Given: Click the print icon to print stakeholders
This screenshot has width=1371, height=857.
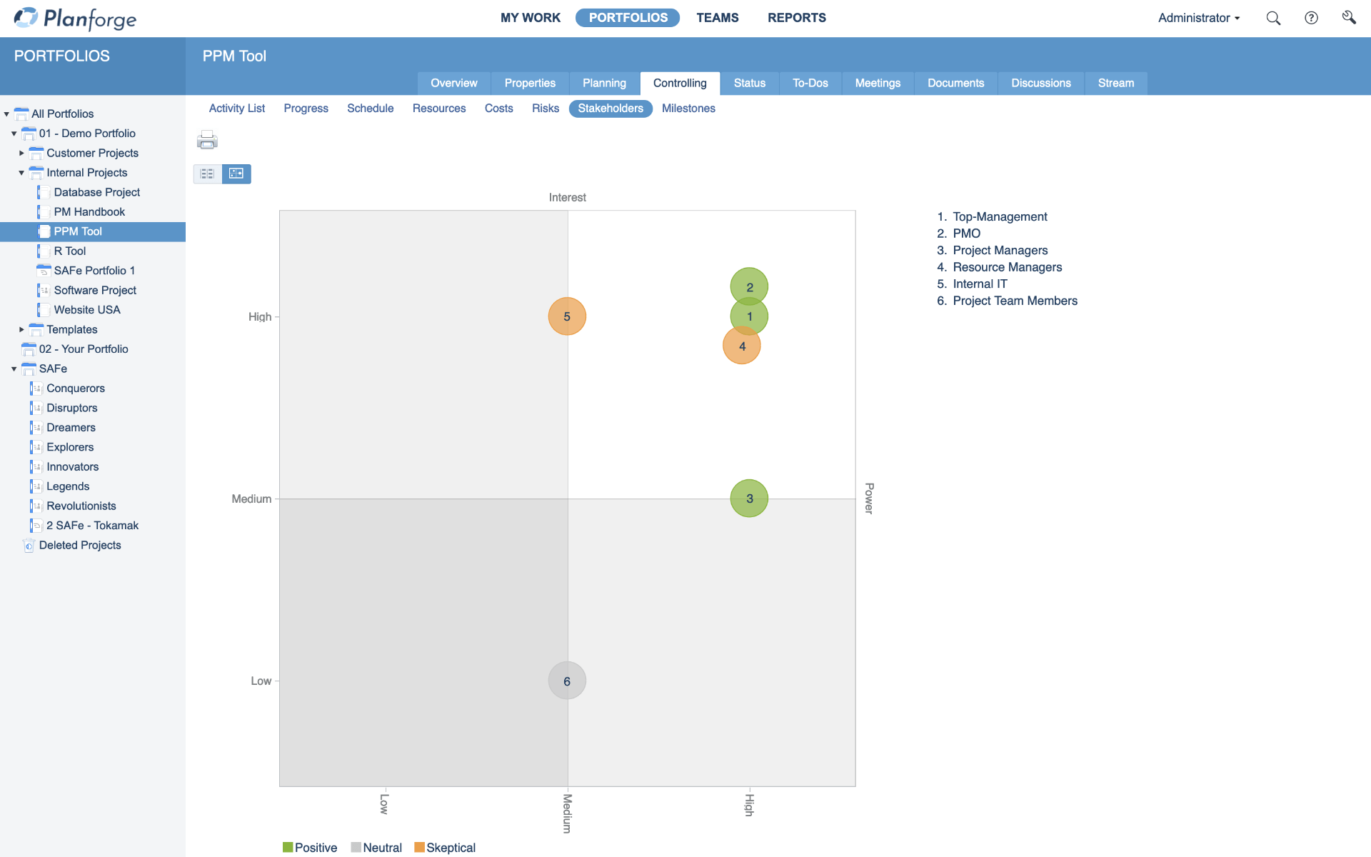Looking at the screenshot, I should tap(207, 141).
